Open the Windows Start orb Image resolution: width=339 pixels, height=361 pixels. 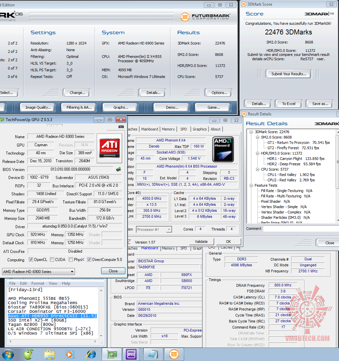pyautogui.click(x=8, y=354)
